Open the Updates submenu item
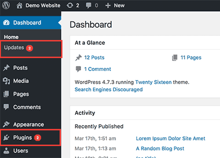 tap(14, 47)
